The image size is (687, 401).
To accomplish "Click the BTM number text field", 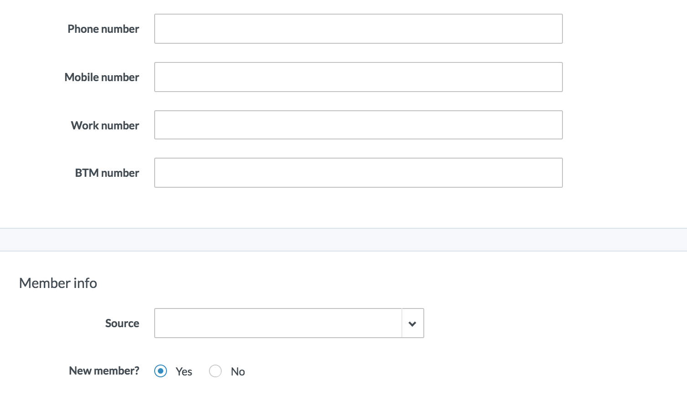I will pyautogui.click(x=358, y=173).
